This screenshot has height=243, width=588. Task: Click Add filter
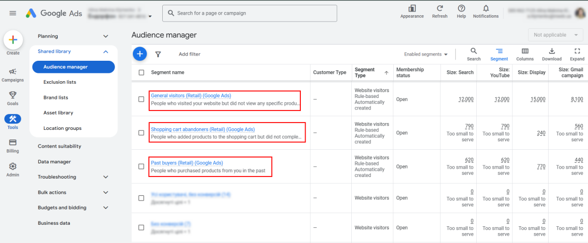tap(190, 54)
